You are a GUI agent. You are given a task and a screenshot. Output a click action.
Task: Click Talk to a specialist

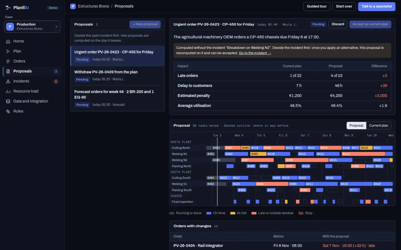point(376,6)
